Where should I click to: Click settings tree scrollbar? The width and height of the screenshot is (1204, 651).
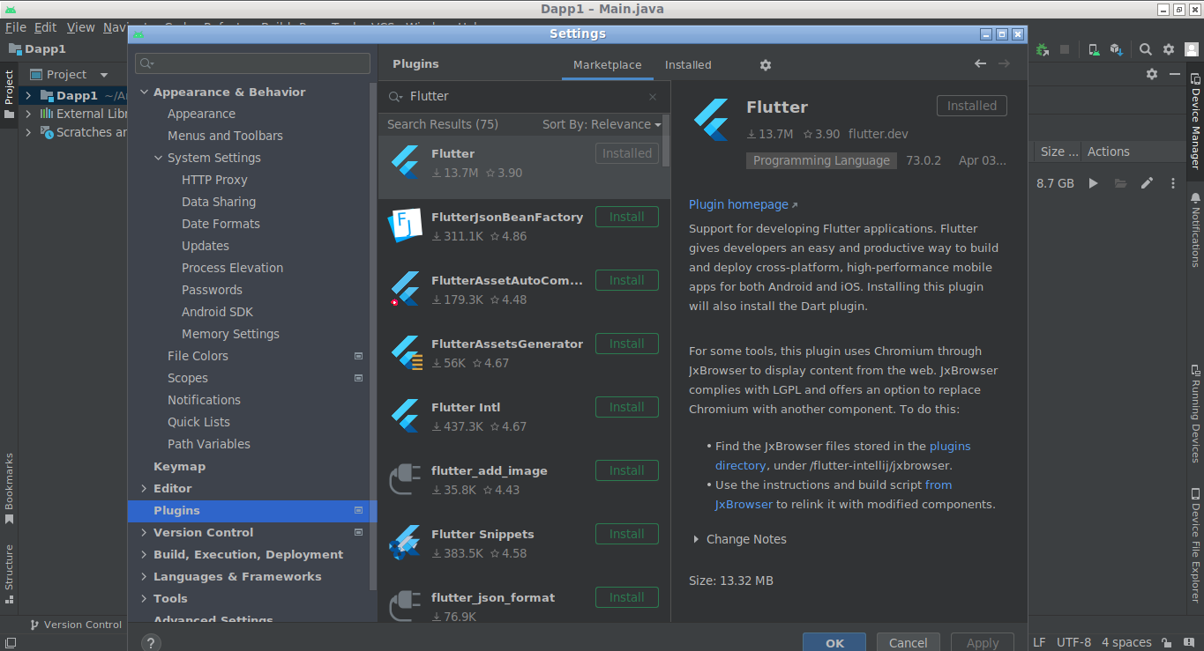pyautogui.click(x=373, y=335)
